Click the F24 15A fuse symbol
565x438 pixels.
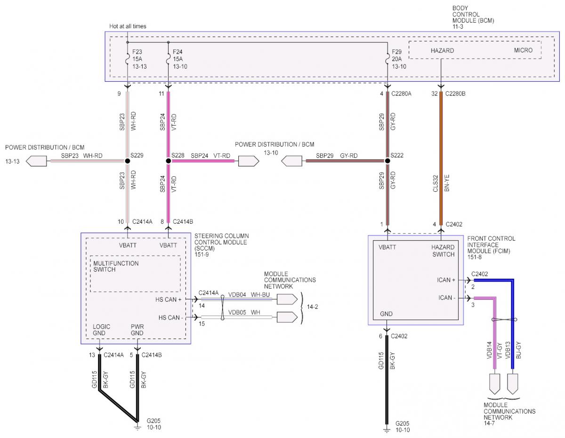[168, 60]
